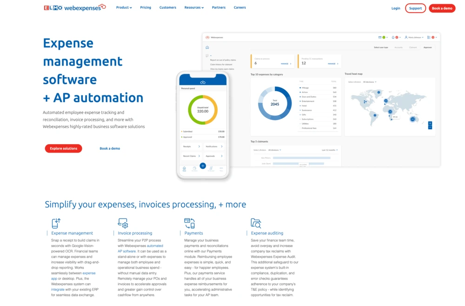Click the Support button

pyautogui.click(x=415, y=8)
